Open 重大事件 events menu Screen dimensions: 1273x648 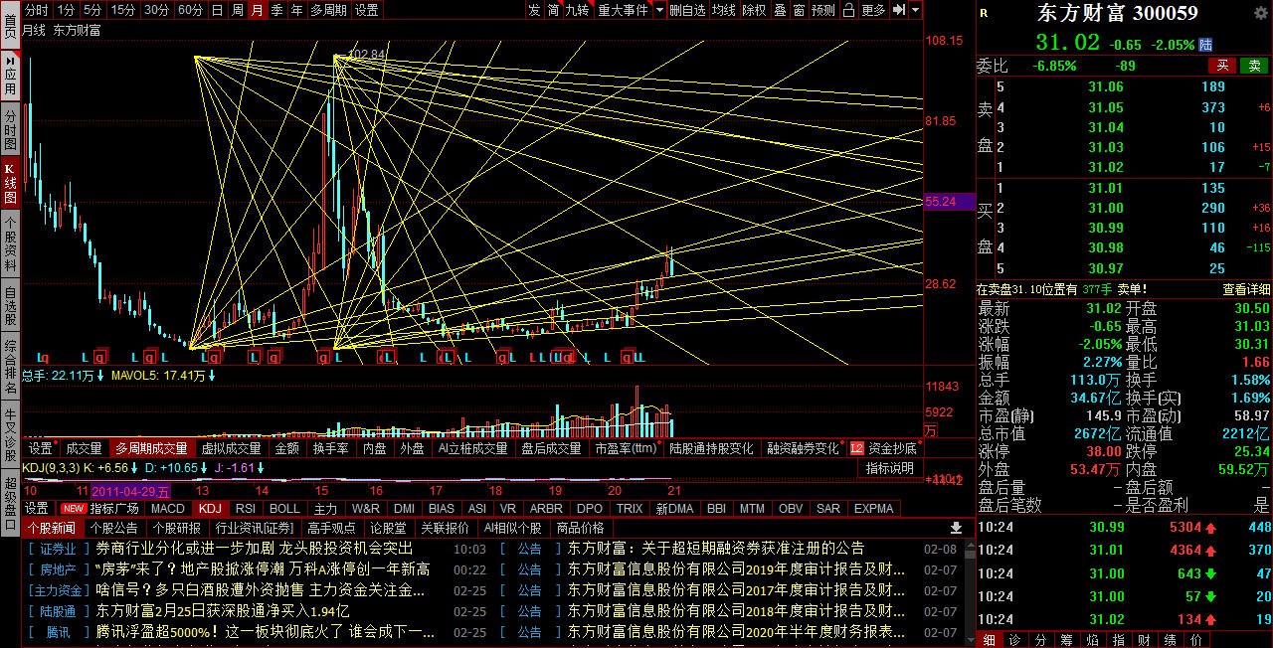point(623,10)
